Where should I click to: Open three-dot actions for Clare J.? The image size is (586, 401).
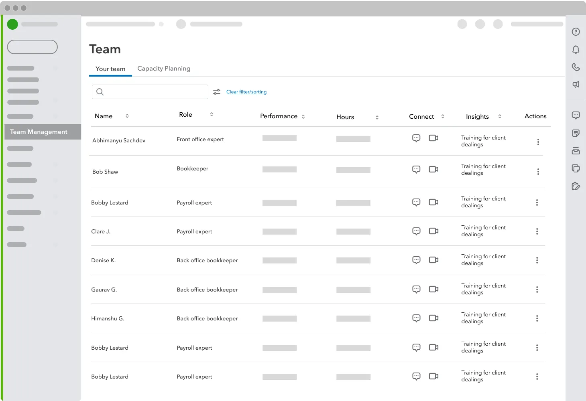coord(537,231)
